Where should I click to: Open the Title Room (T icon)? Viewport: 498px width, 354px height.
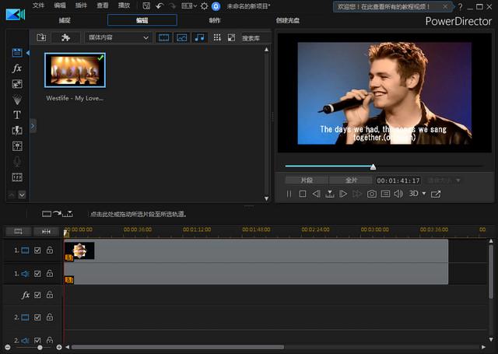point(17,115)
